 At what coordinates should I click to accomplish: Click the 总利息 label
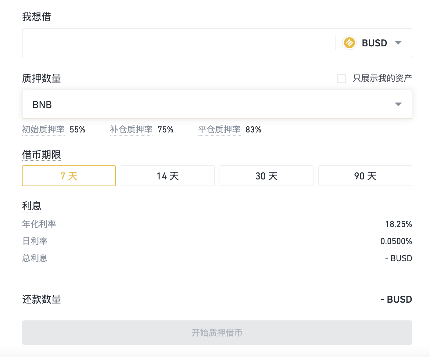tap(35, 258)
